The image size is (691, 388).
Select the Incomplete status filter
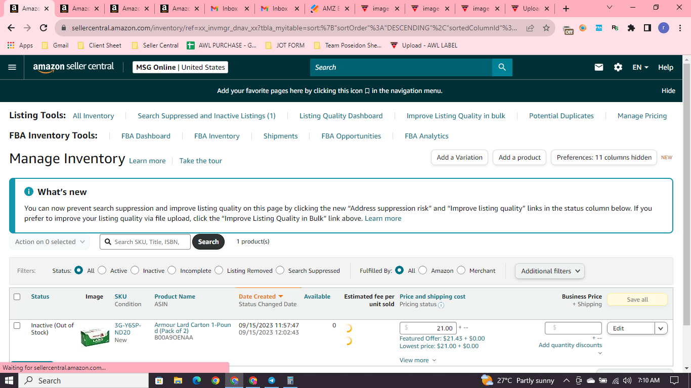(171, 270)
